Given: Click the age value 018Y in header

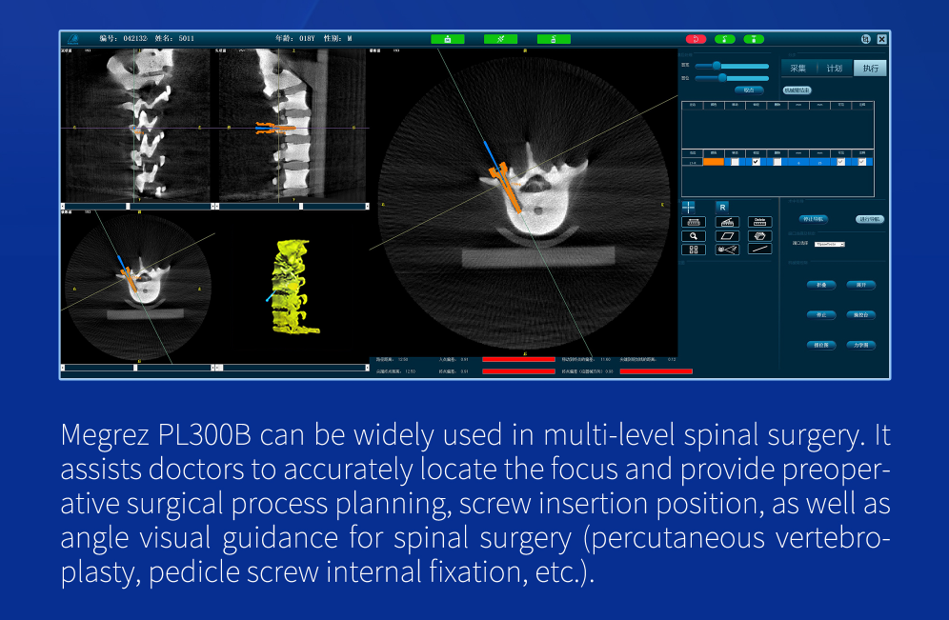Looking at the screenshot, I should coord(307,38).
